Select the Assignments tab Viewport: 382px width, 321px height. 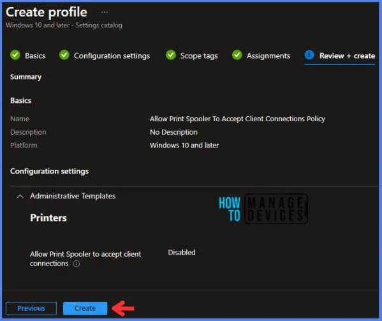pos(268,56)
